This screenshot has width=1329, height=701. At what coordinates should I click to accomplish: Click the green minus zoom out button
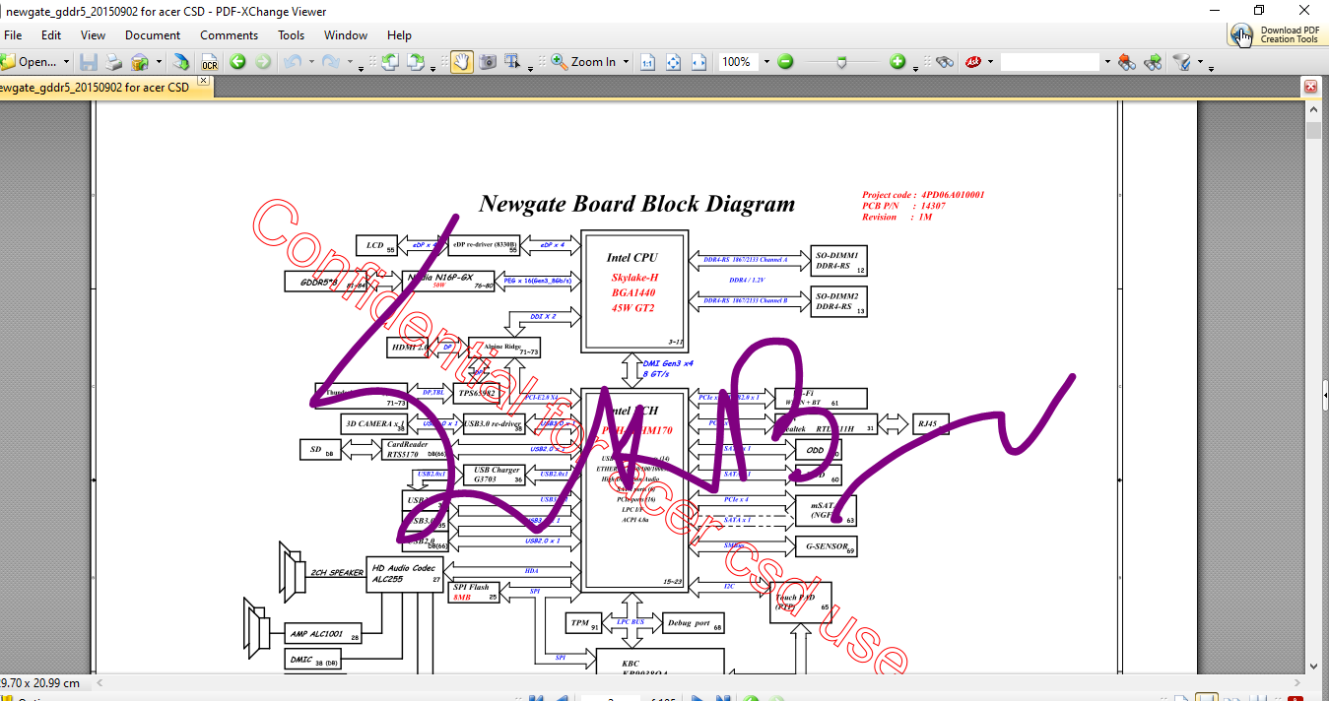tap(785, 62)
